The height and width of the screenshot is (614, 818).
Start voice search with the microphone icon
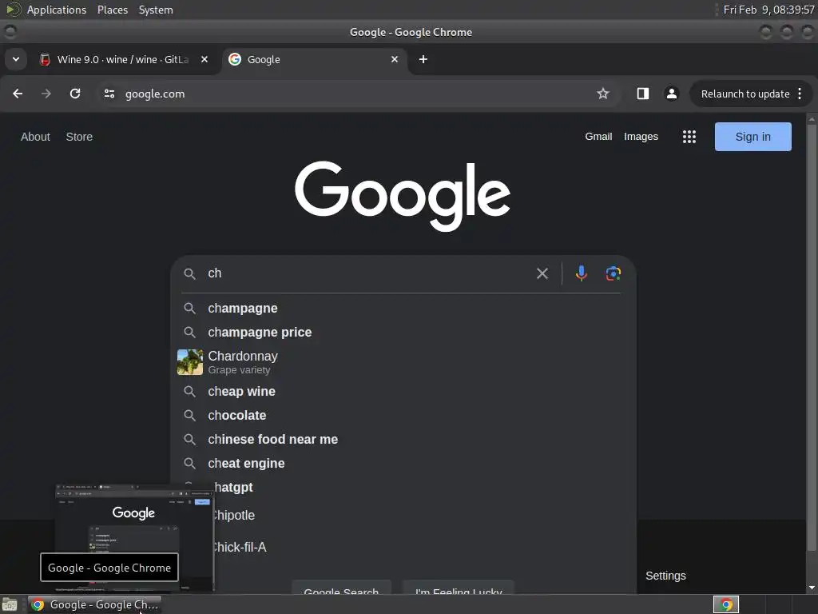pos(582,273)
